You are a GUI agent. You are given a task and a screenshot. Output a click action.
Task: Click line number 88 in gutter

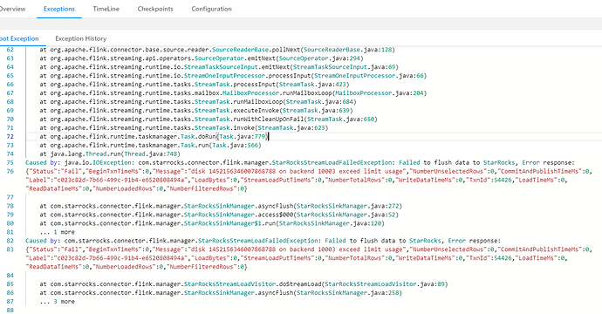pyautogui.click(x=10, y=311)
